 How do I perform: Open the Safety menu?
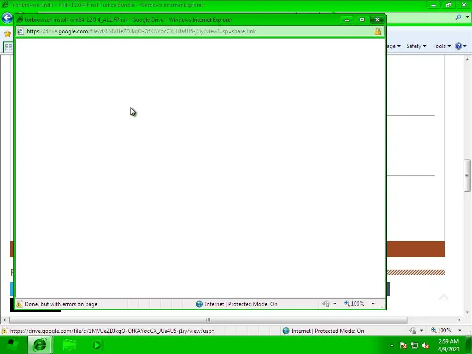click(x=416, y=46)
